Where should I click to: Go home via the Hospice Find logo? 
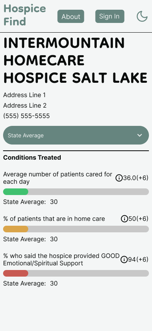[x=25, y=15]
